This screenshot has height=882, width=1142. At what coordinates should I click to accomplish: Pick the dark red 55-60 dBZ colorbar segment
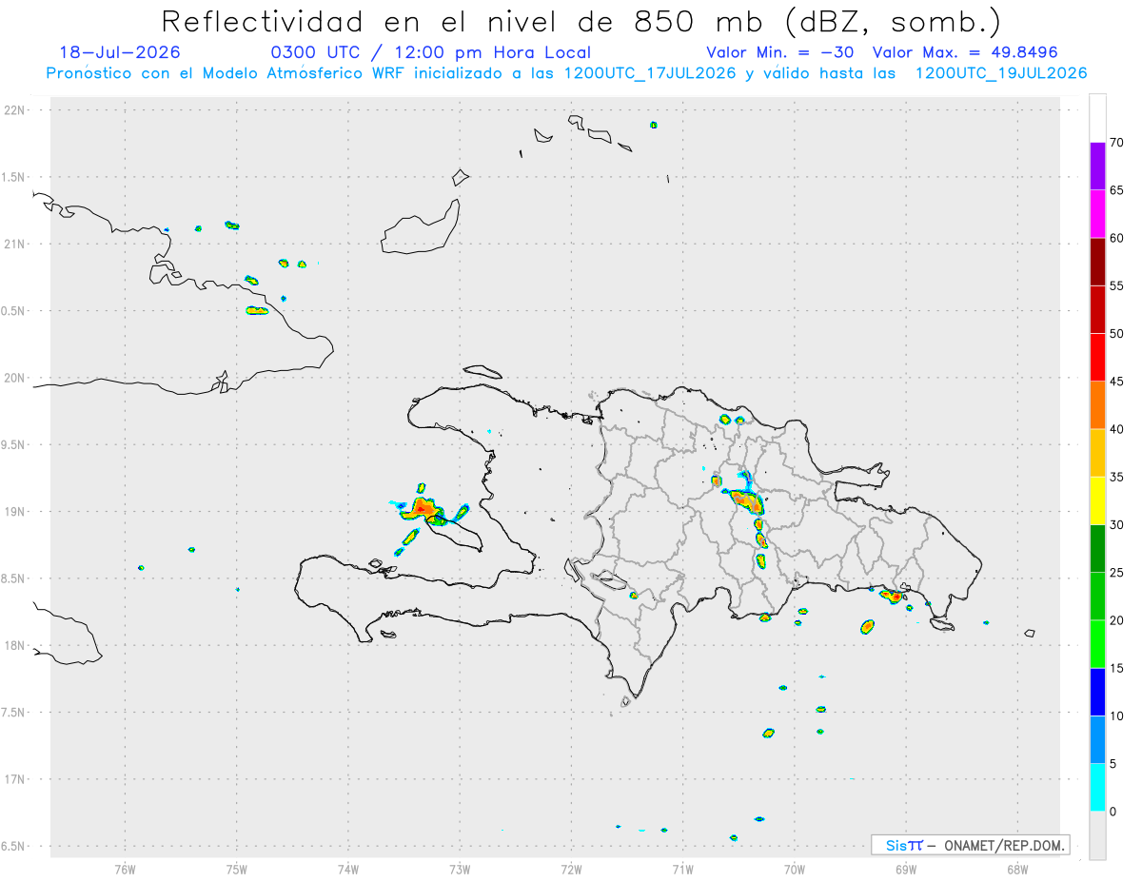coord(1097,261)
